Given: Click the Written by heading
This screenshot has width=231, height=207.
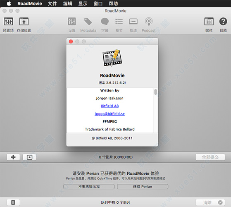Looking at the screenshot, I should 110,90.
